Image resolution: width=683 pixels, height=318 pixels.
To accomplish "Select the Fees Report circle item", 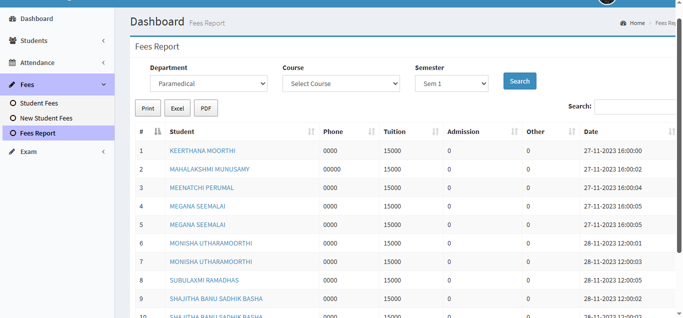I will 13,133.
